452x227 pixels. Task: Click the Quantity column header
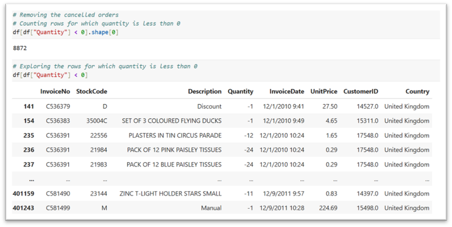point(240,91)
